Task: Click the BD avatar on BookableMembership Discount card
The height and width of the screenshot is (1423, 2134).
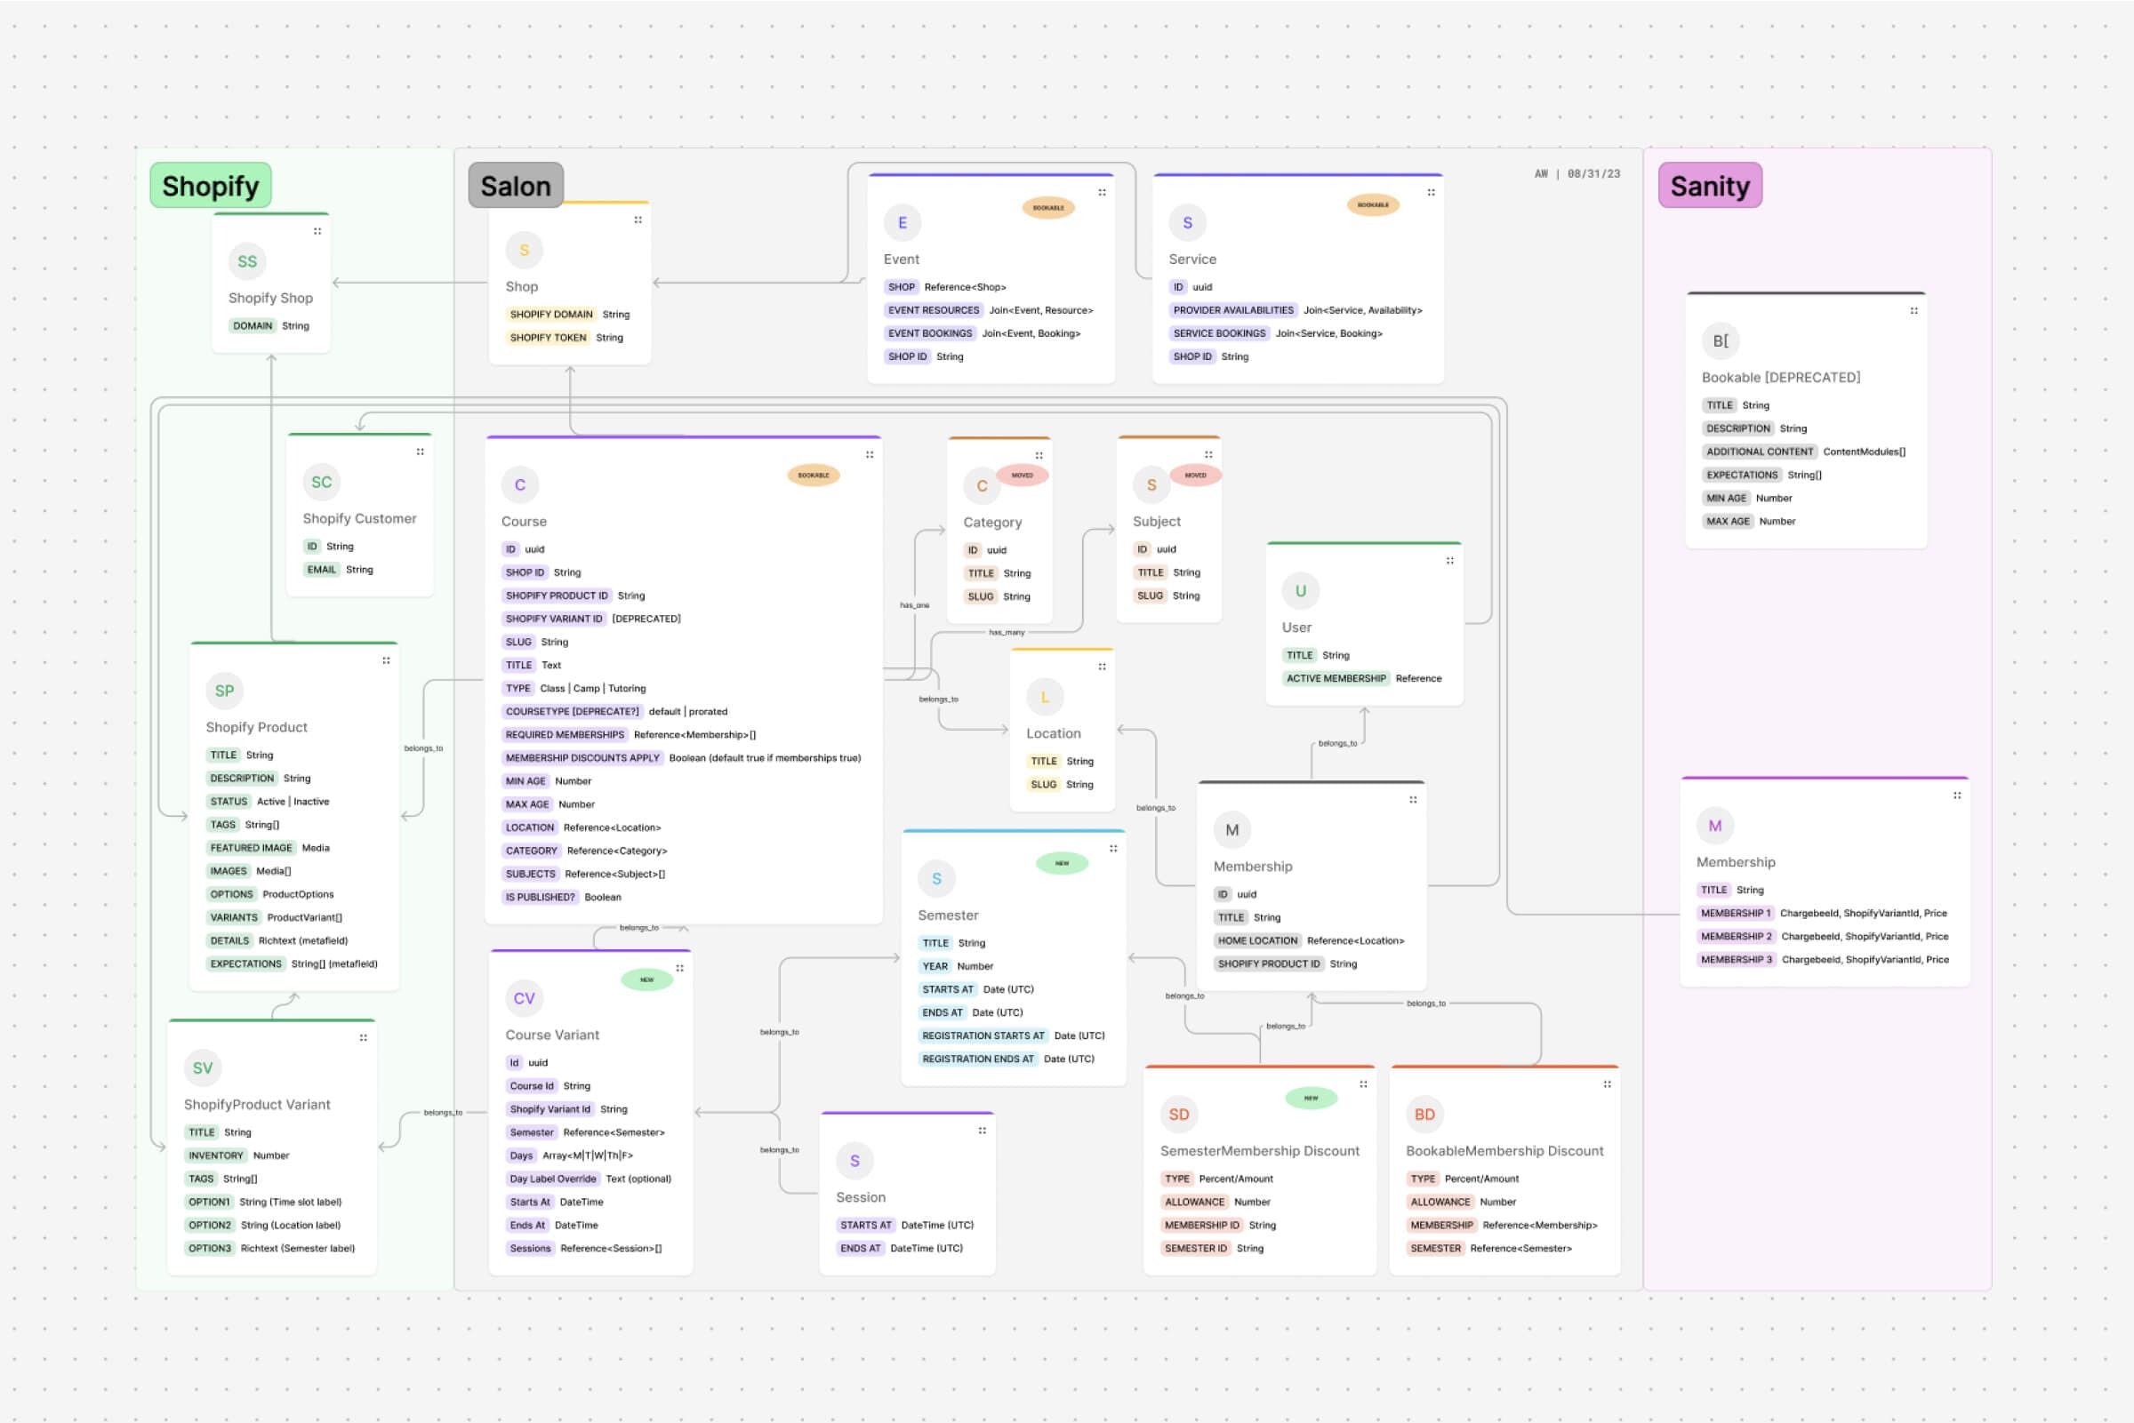Action: click(1424, 1115)
